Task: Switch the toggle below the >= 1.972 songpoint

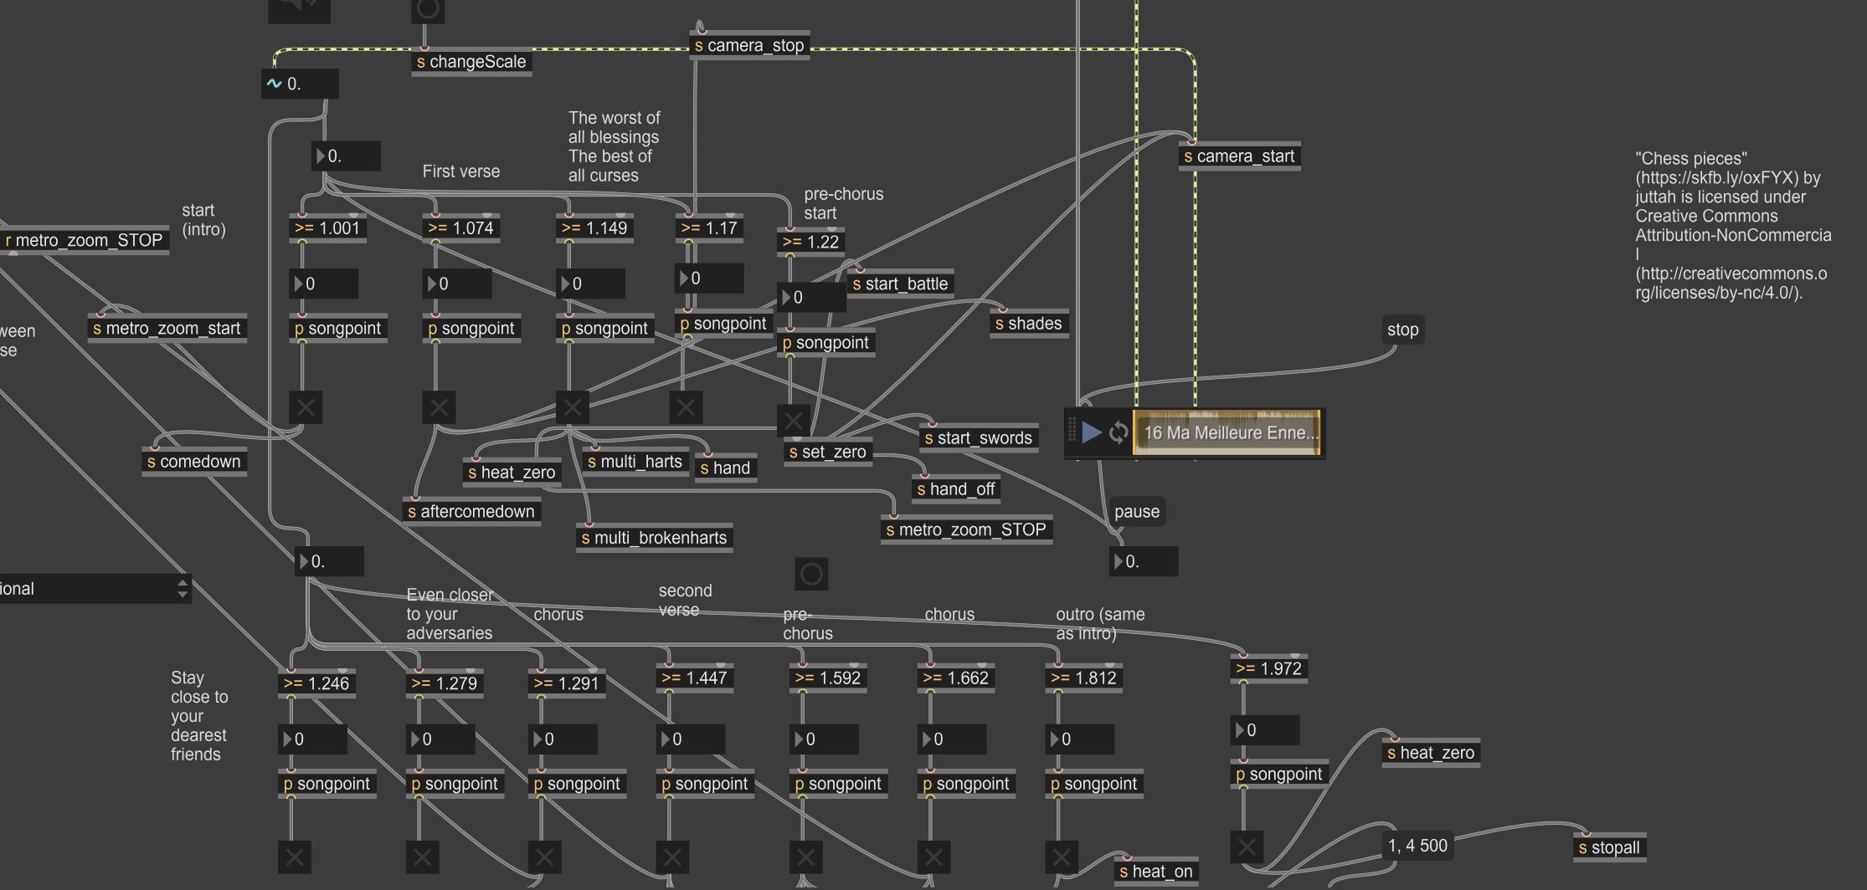Action: coord(1247,847)
